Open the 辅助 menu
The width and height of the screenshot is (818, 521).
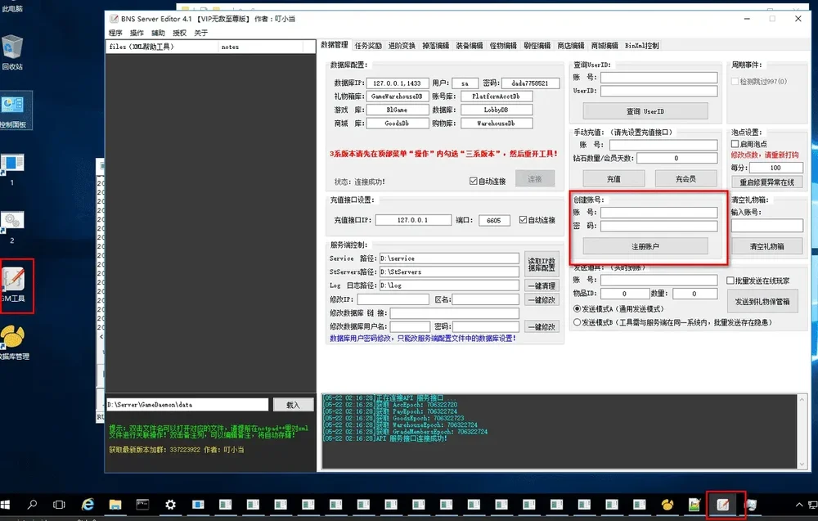pyautogui.click(x=158, y=33)
